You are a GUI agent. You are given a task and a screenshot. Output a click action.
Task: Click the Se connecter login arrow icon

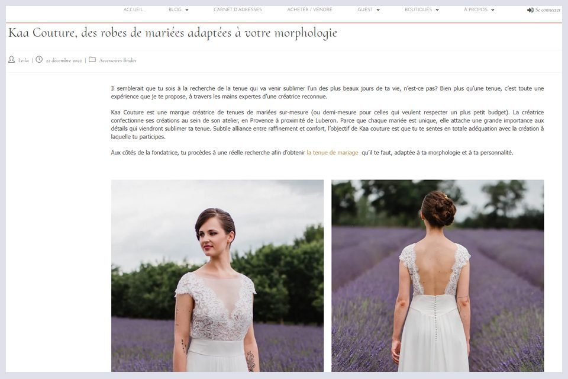530,10
